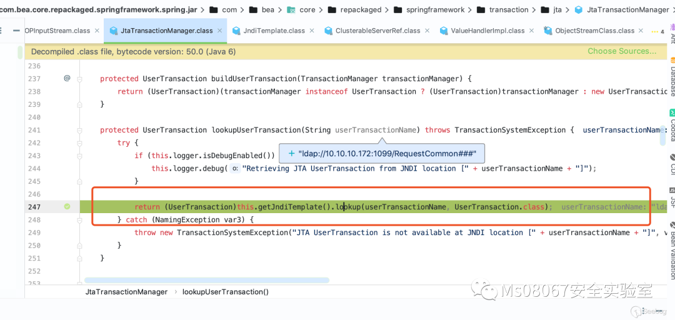Image resolution: width=675 pixels, height=320 pixels.
Task: Click the folder icon before 'com' breadcrumb
Action: (212, 9)
